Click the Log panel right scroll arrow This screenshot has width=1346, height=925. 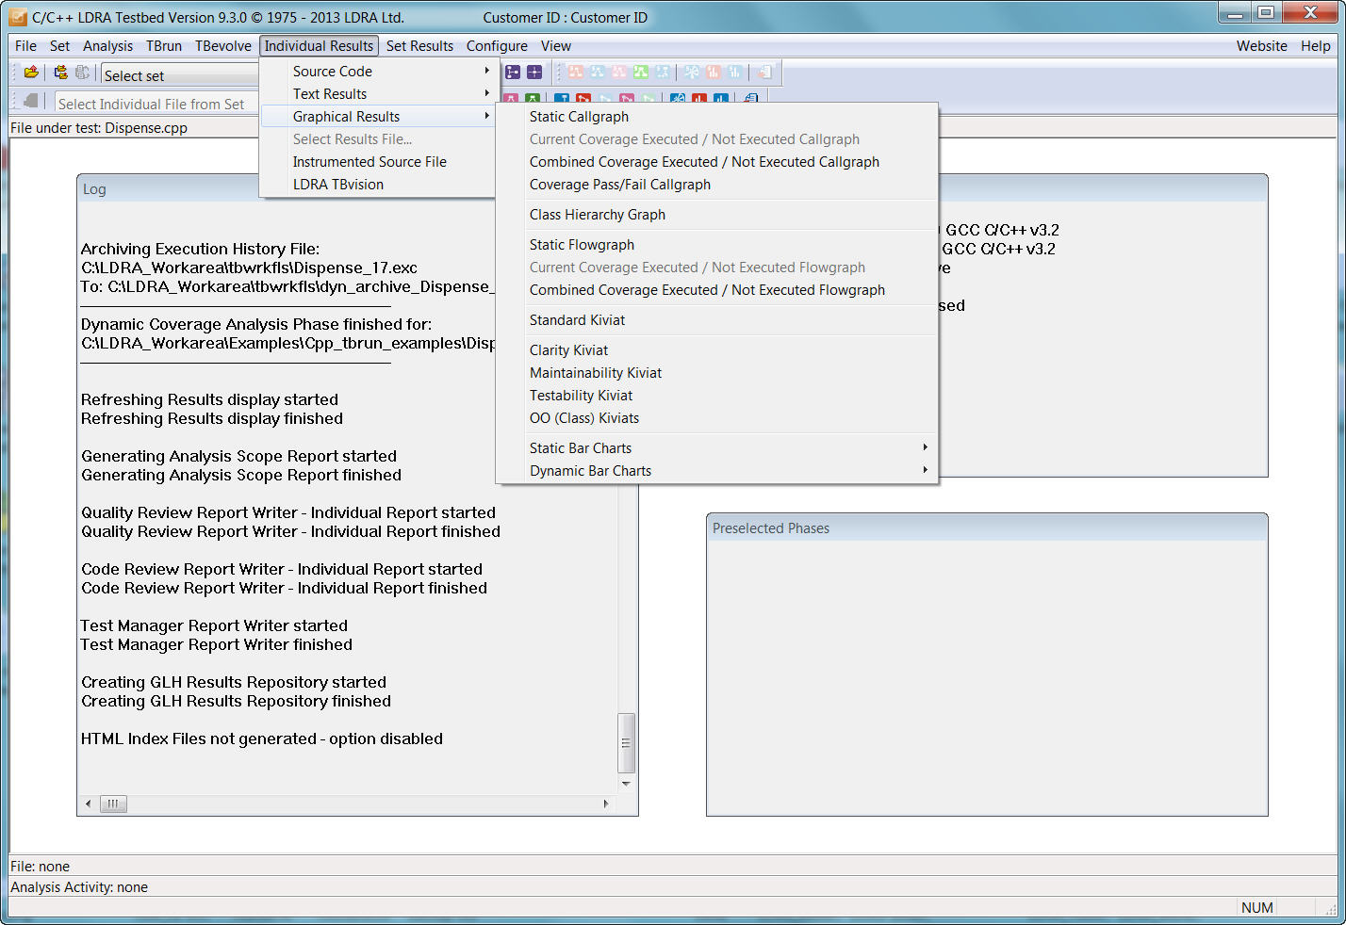click(x=606, y=803)
